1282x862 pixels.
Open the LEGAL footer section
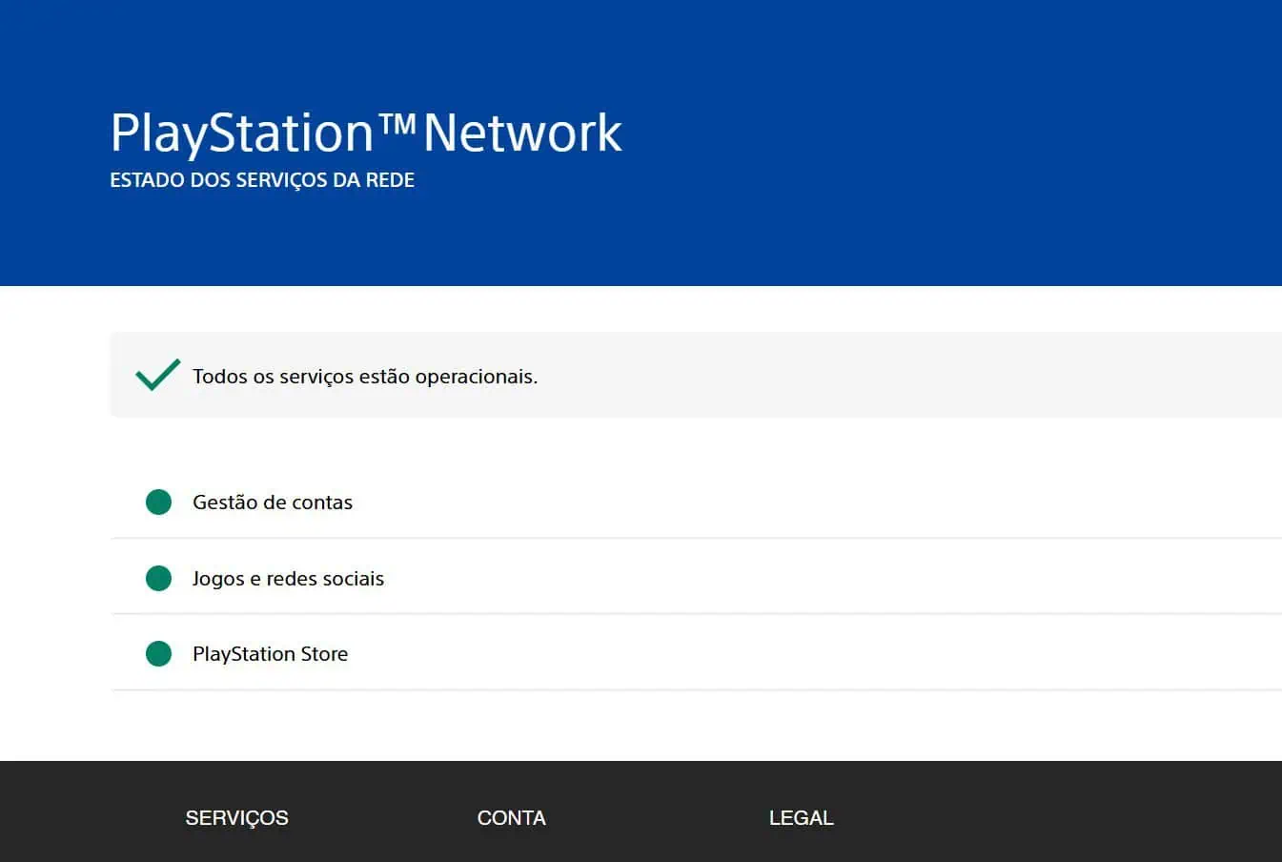801,818
